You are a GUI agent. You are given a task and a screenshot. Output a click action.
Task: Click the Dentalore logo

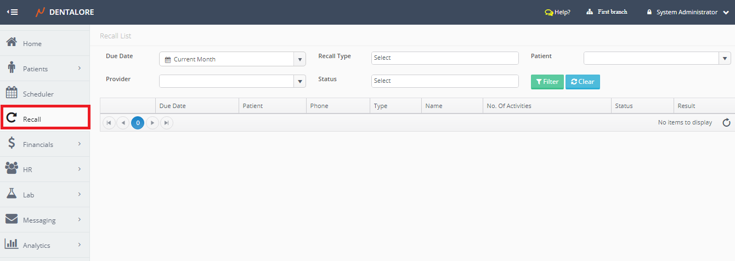click(x=65, y=12)
